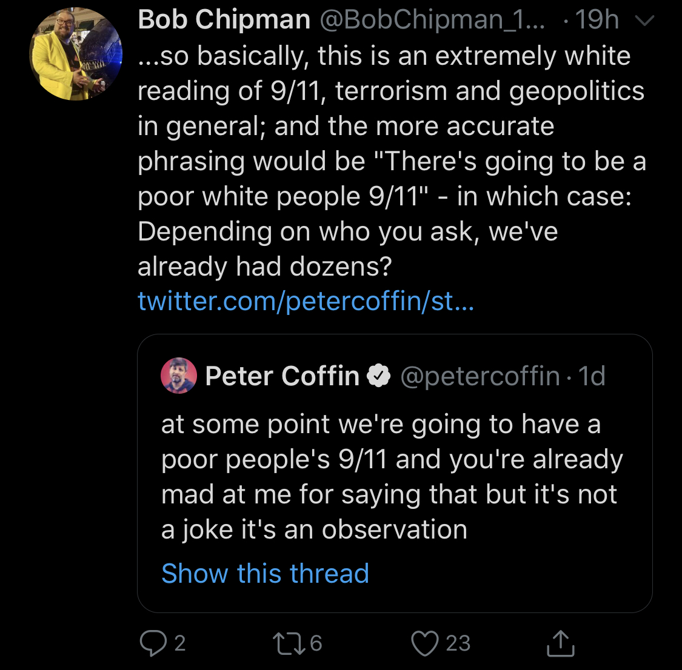Click Show this thread link
The width and height of the screenshot is (682, 670).
click(266, 573)
